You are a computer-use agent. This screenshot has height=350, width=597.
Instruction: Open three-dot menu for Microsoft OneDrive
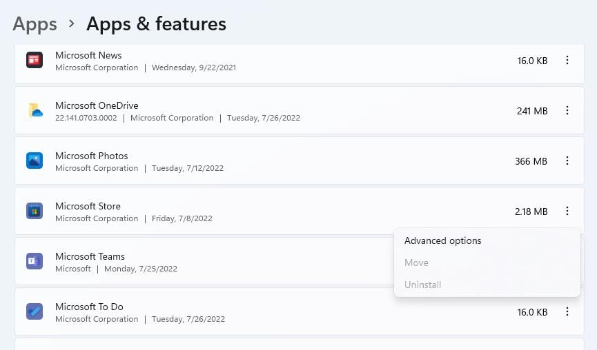(x=567, y=110)
